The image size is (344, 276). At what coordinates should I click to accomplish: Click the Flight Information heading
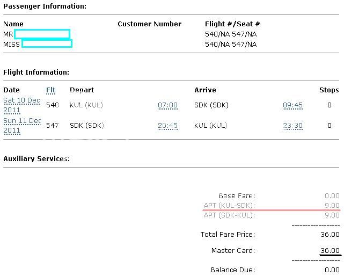(x=36, y=72)
